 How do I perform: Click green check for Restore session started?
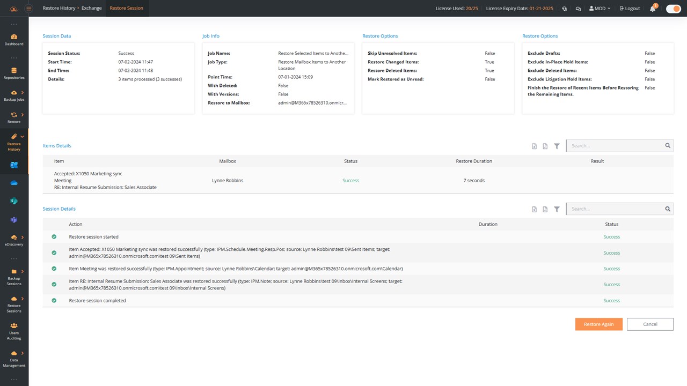(54, 236)
